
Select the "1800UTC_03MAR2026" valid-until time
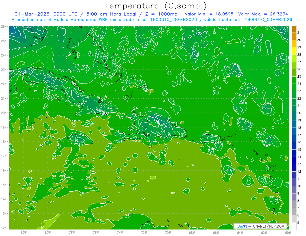click(268, 20)
